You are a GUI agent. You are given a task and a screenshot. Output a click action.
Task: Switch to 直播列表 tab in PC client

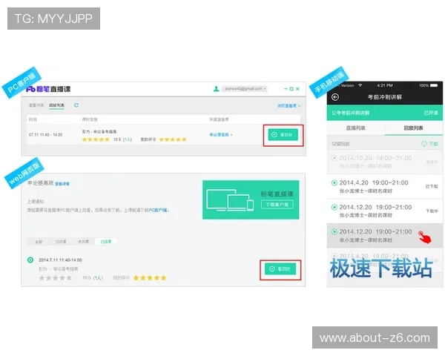(36, 105)
